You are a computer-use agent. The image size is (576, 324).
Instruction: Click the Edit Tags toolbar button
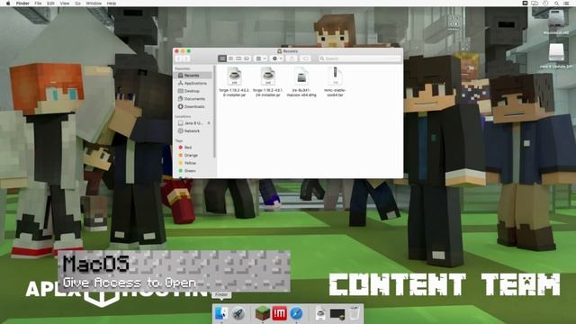pos(305,58)
